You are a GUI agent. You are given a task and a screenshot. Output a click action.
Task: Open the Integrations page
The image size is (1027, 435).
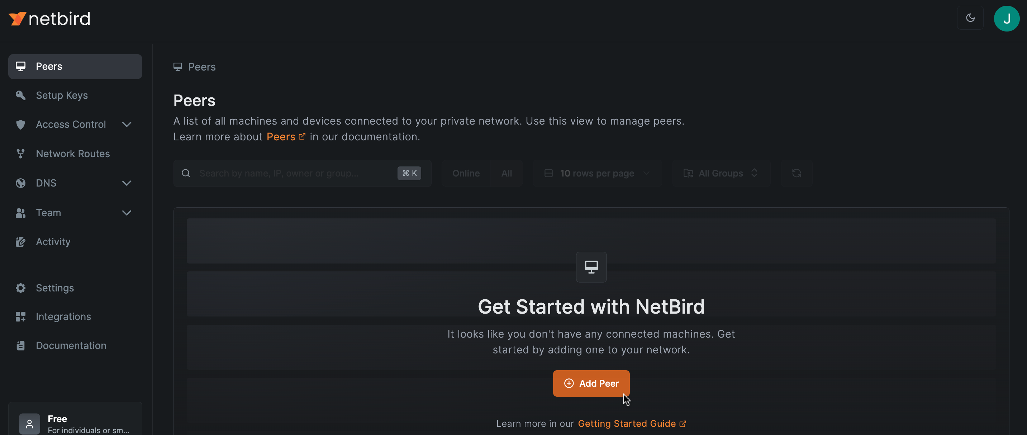click(63, 317)
